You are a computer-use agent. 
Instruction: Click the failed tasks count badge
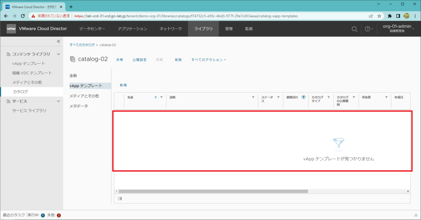pyautogui.click(x=59, y=215)
